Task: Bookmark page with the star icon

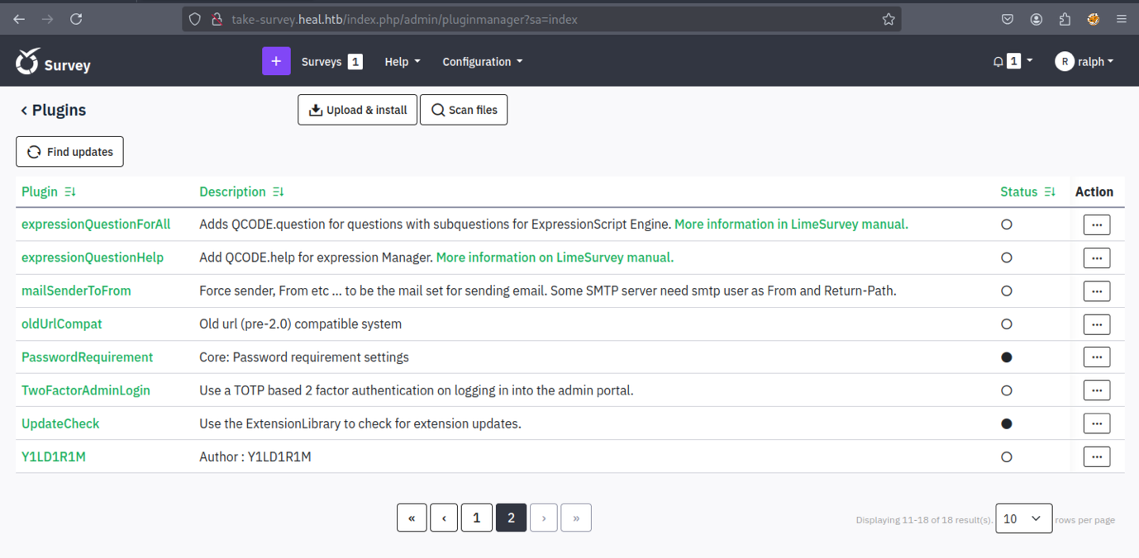Action: click(889, 19)
